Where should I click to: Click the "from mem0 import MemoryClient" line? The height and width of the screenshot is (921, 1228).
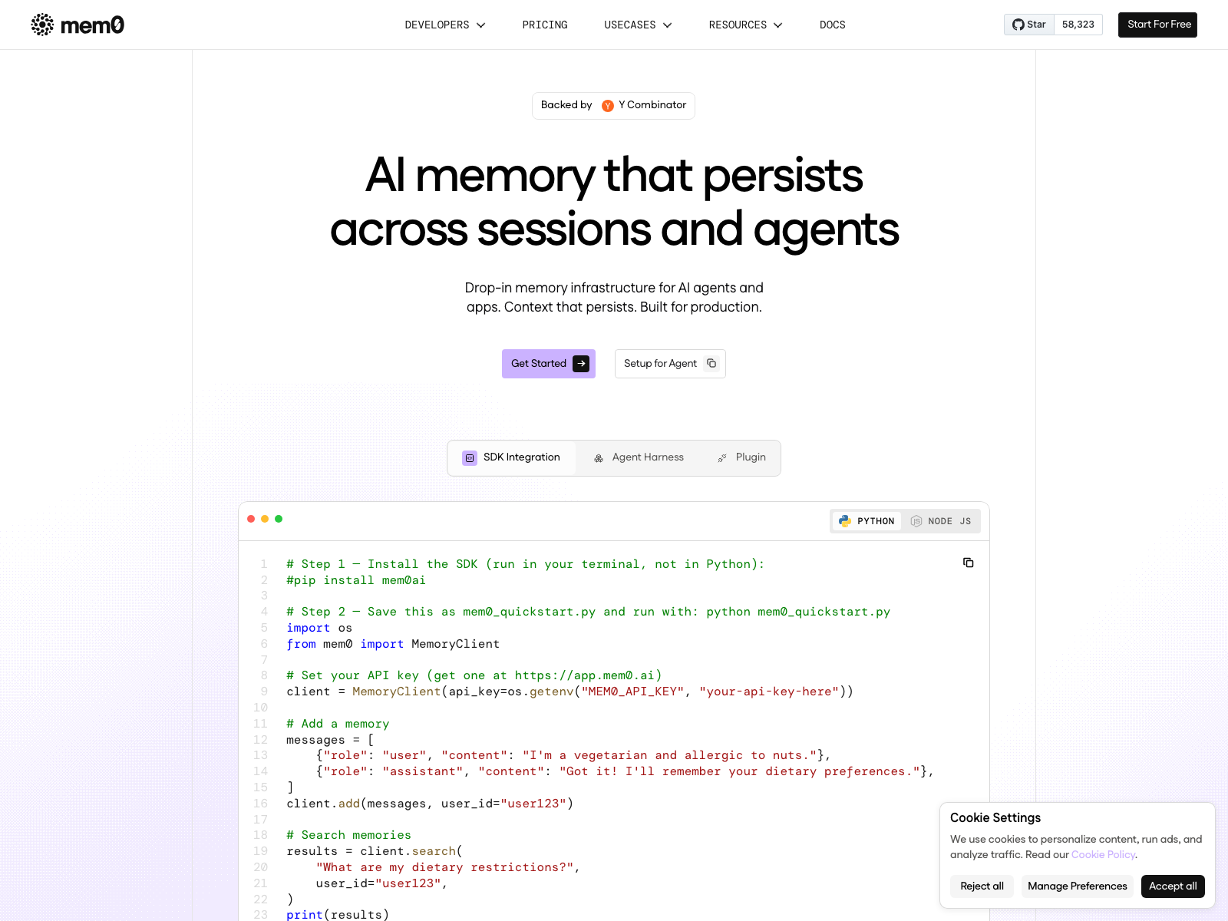(393, 645)
